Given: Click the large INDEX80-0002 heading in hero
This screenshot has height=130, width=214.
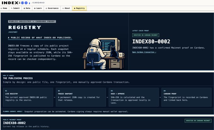Looking at the screenshot, I should click(151, 42).
